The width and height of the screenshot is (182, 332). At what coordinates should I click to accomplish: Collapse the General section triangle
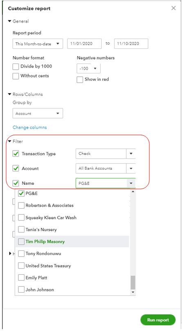tap(9, 21)
